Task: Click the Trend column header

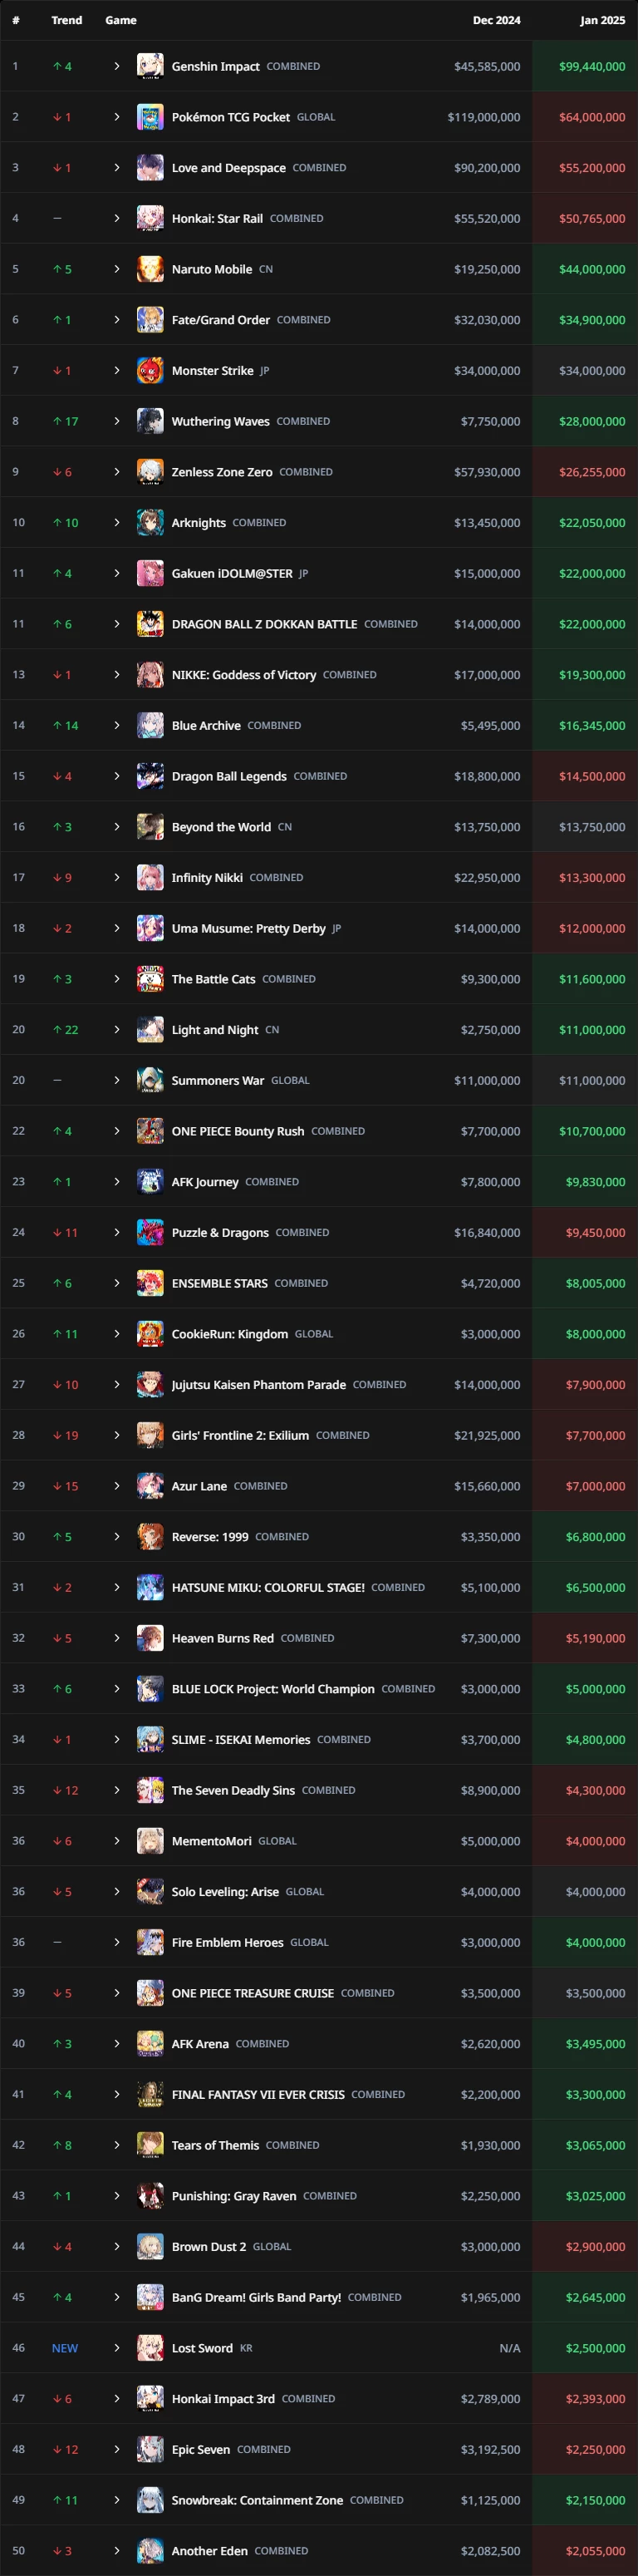Action: tap(67, 20)
